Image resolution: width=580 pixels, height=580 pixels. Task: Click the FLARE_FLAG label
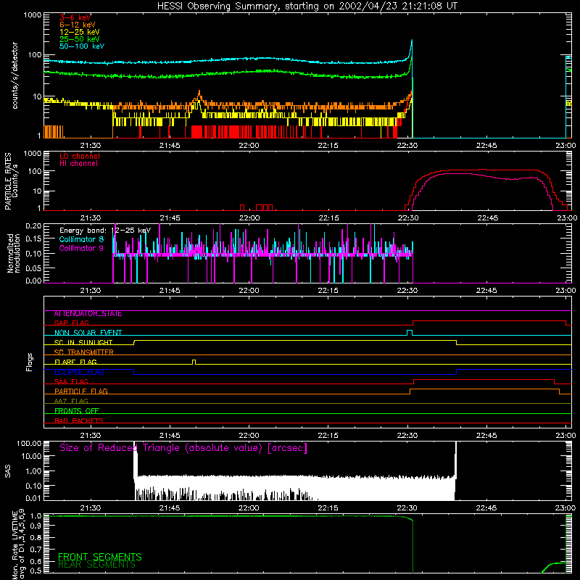click(75, 362)
